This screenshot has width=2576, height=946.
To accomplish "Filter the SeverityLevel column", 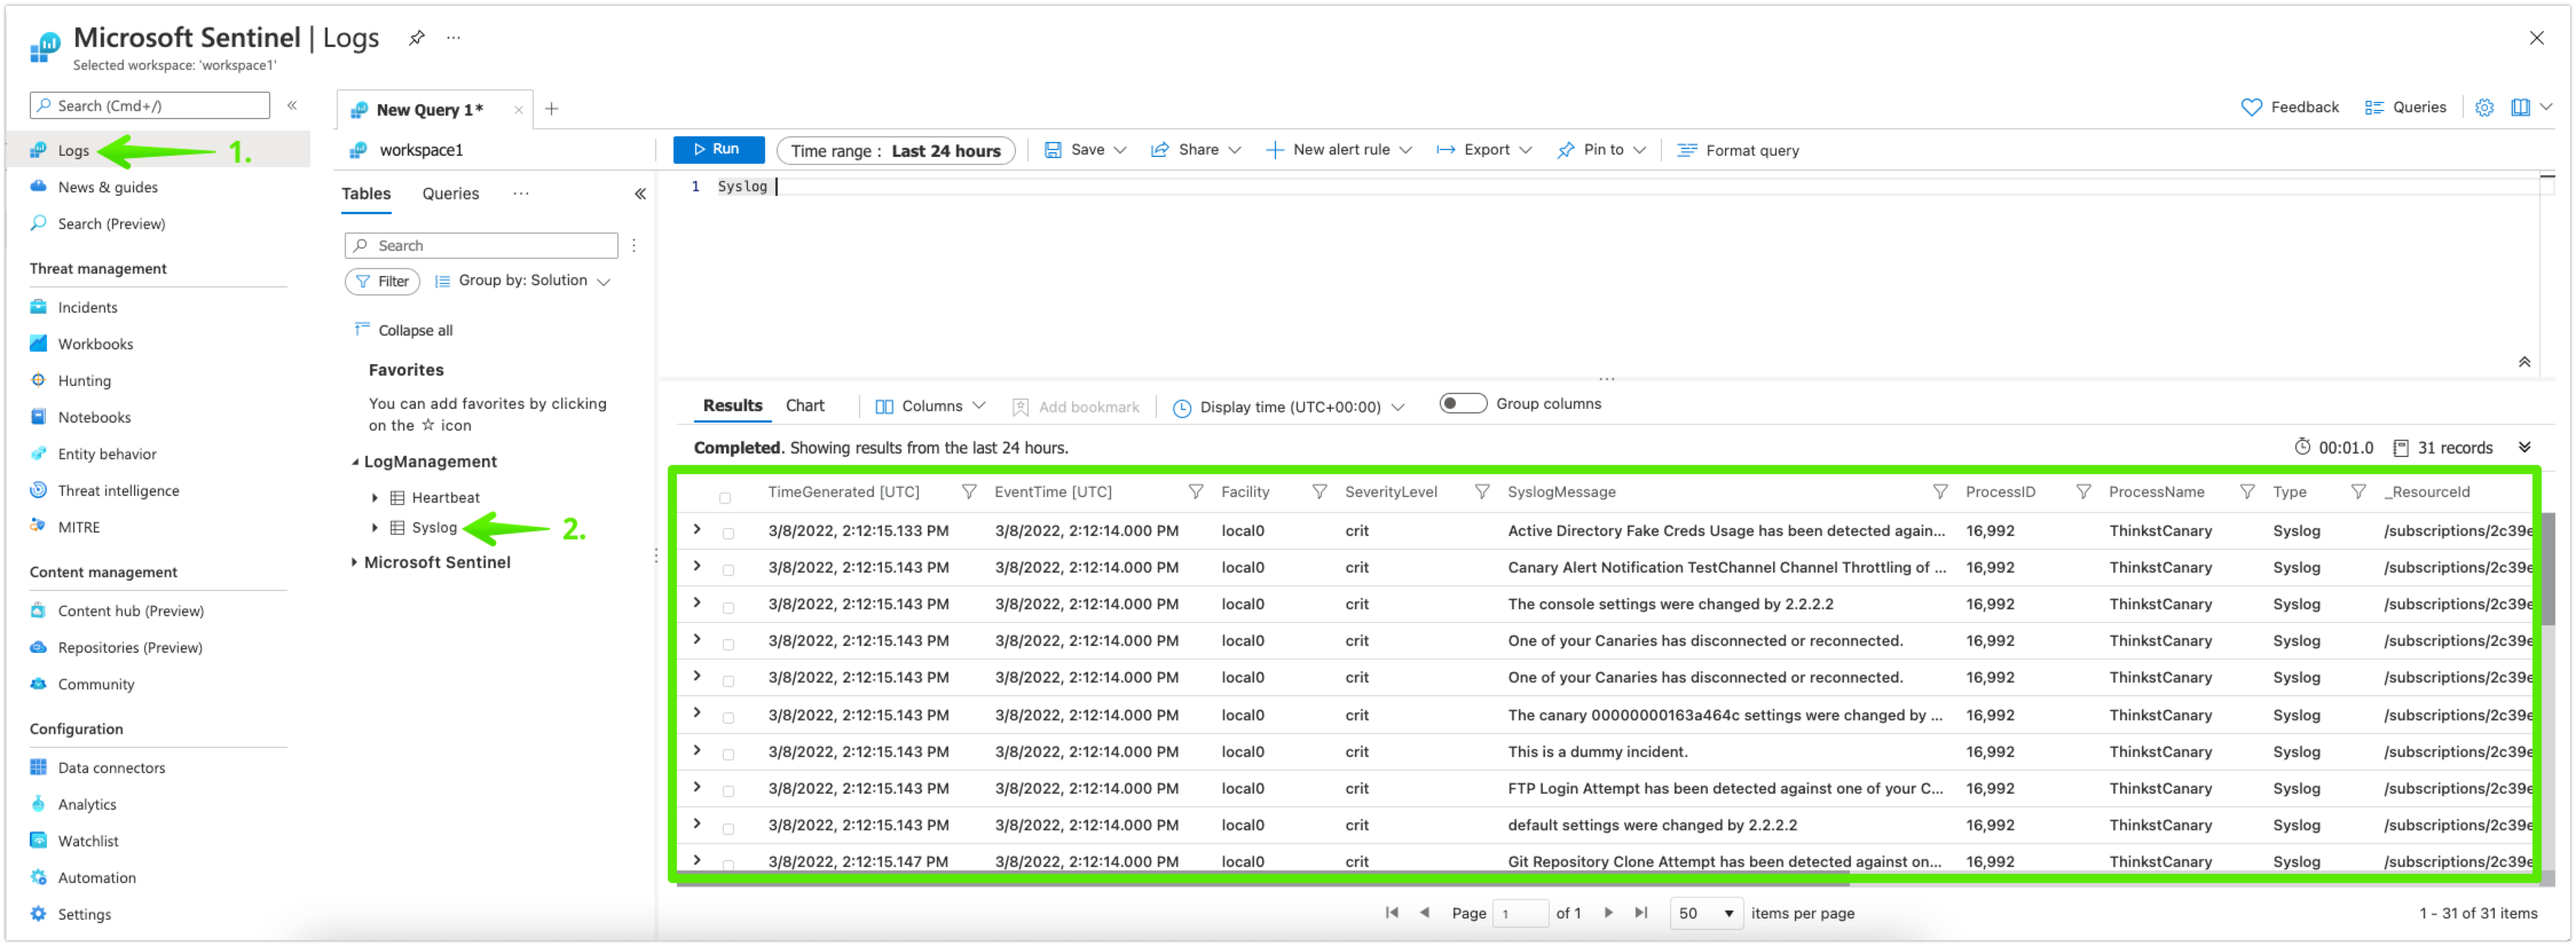I will coord(1482,492).
